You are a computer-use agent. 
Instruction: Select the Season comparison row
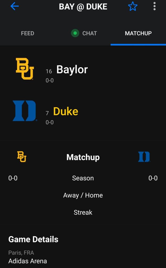83,178
